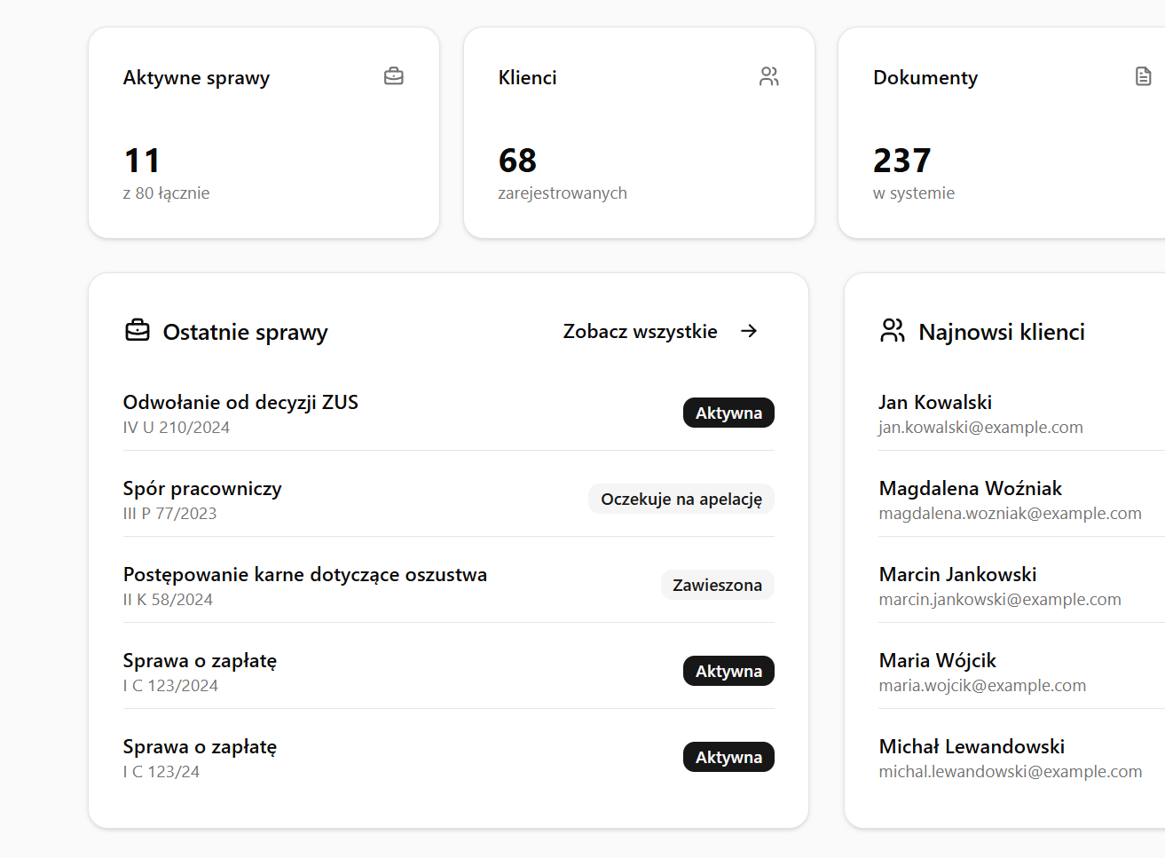This screenshot has height=858, width=1165.
Task: Click Aktywna badge for case IV U 210/2024
Action: click(728, 413)
